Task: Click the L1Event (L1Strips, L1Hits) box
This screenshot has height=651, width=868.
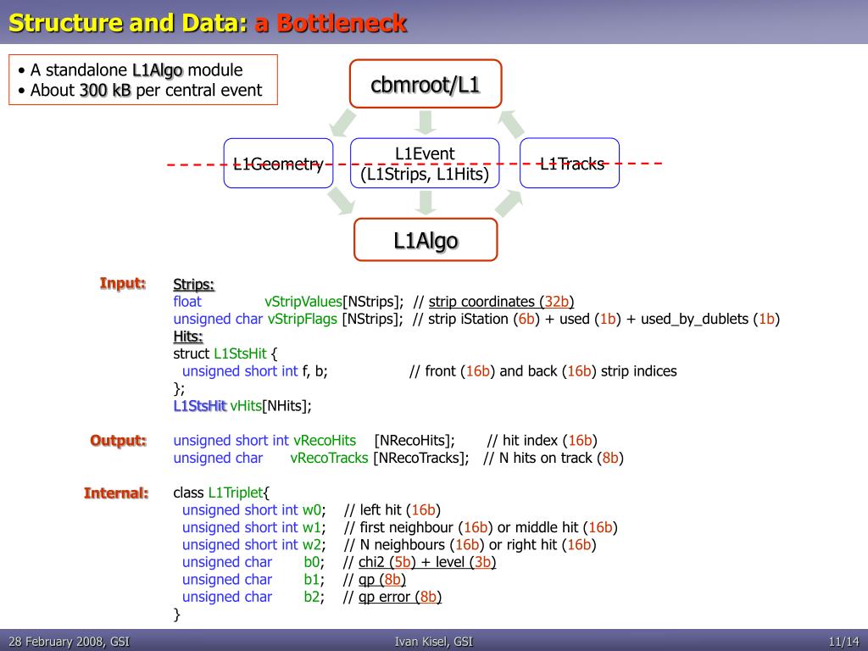Action: tap(425, 164)
